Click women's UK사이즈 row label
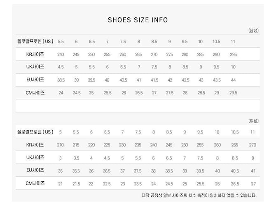Screen dimensions: 276x206 tap(35, 157)
